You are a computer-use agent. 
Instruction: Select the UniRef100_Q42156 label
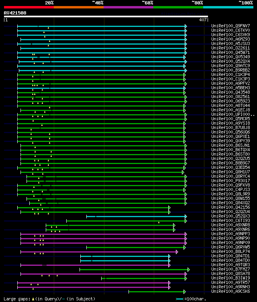click(230, 207)
